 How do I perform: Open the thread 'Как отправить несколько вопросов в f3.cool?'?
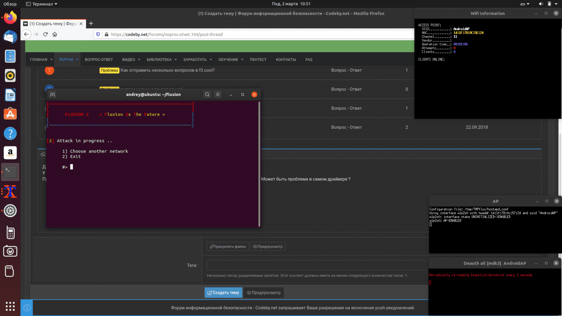[168, 70]
